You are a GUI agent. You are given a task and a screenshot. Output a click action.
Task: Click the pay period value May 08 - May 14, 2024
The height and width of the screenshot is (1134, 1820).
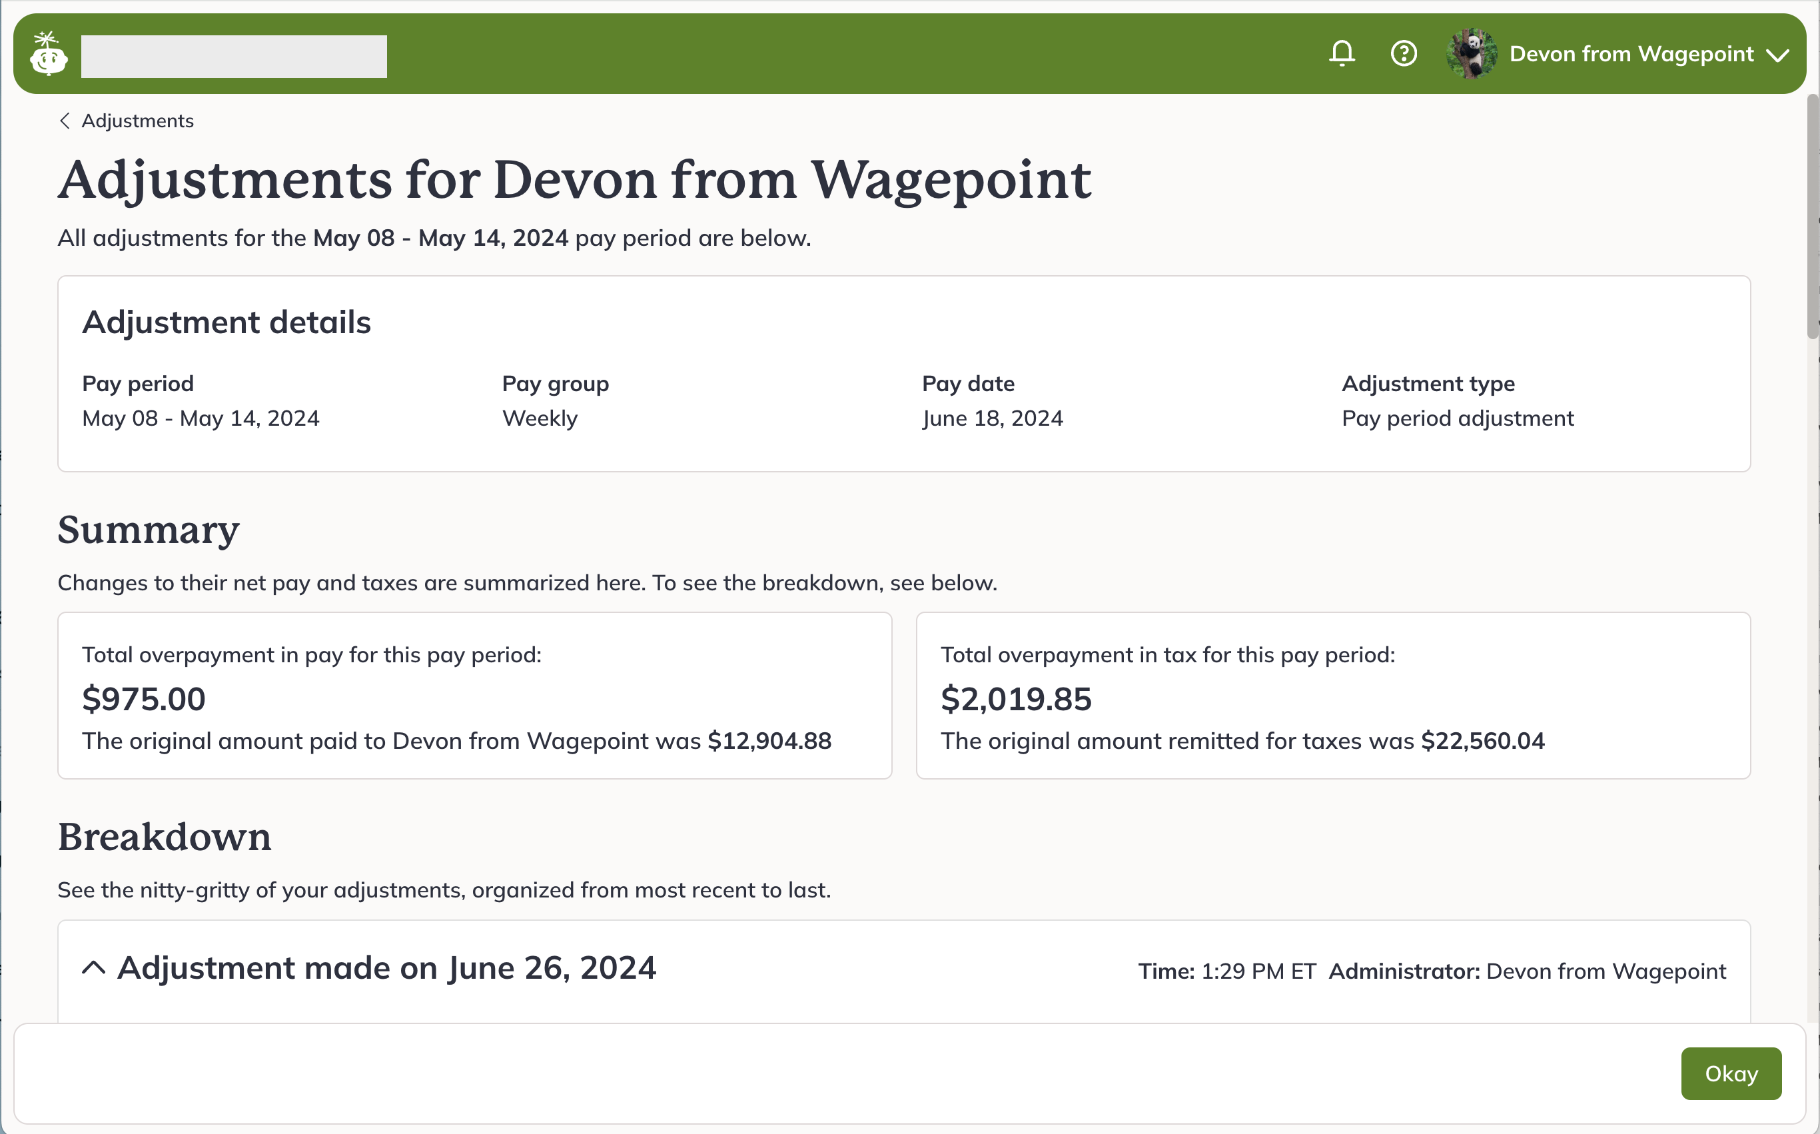tap(201, 418)
